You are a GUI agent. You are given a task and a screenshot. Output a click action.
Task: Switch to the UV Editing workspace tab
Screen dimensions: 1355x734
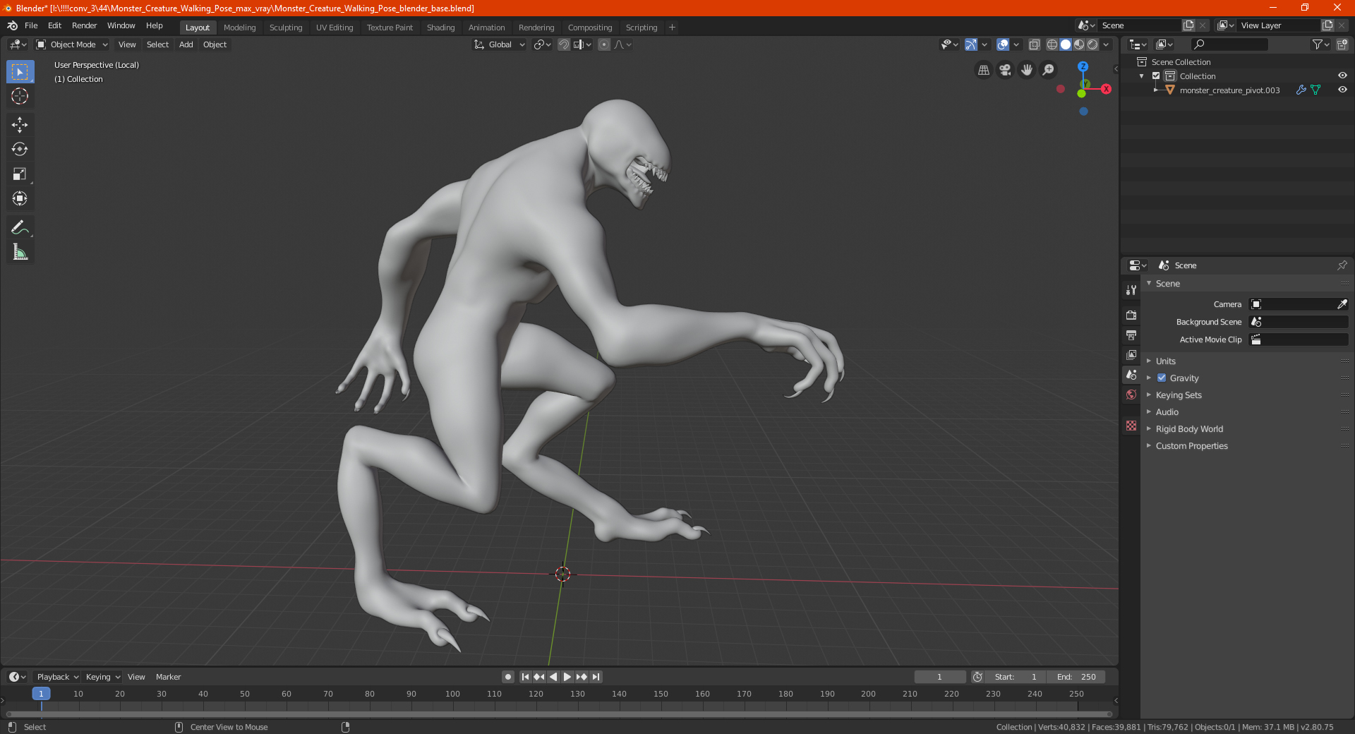pos(335,28)
